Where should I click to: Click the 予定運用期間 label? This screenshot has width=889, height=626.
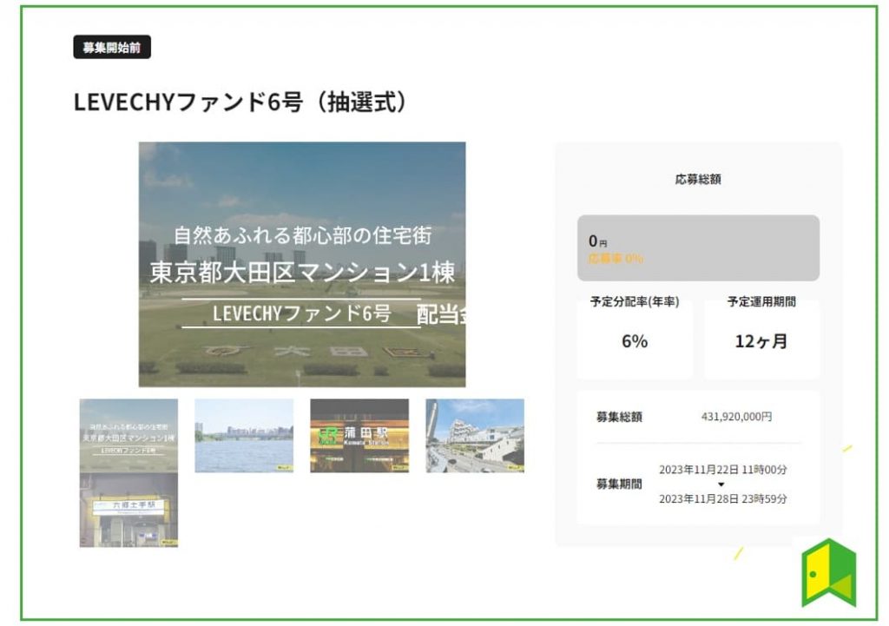[x=761, y=301]
